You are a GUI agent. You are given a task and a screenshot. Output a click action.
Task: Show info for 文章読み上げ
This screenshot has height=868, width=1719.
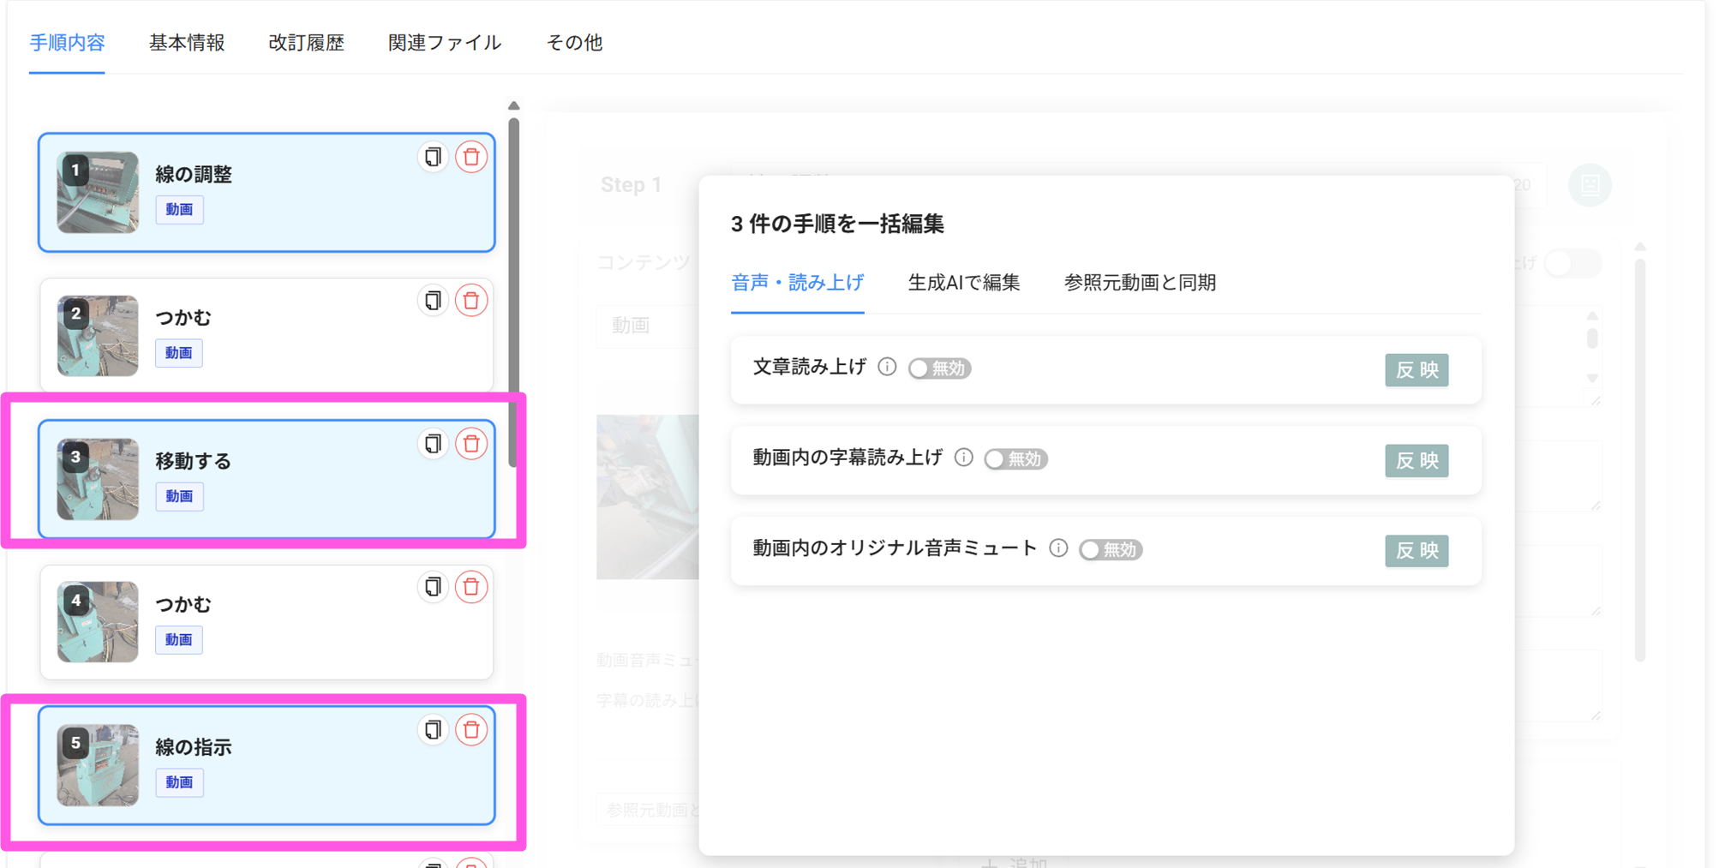(x=887, y=368)
